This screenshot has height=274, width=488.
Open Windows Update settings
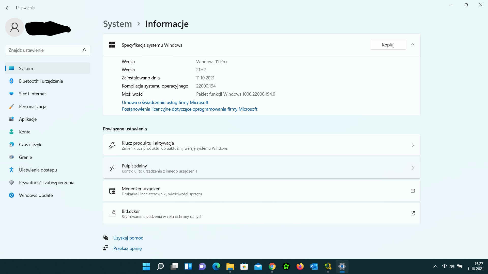(48, 195)
